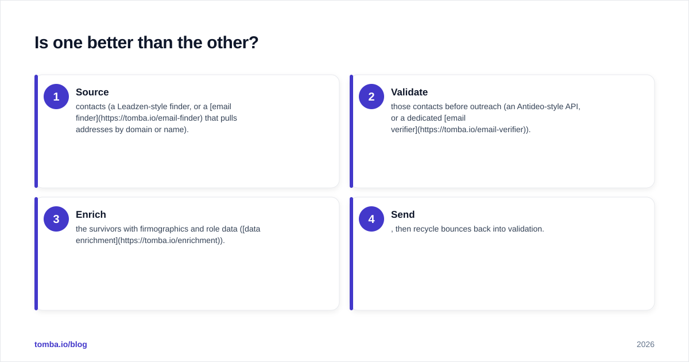
Task: Click the purple accent bar on Enrich card
Action: pyautogui.click(x=36, y=253)
